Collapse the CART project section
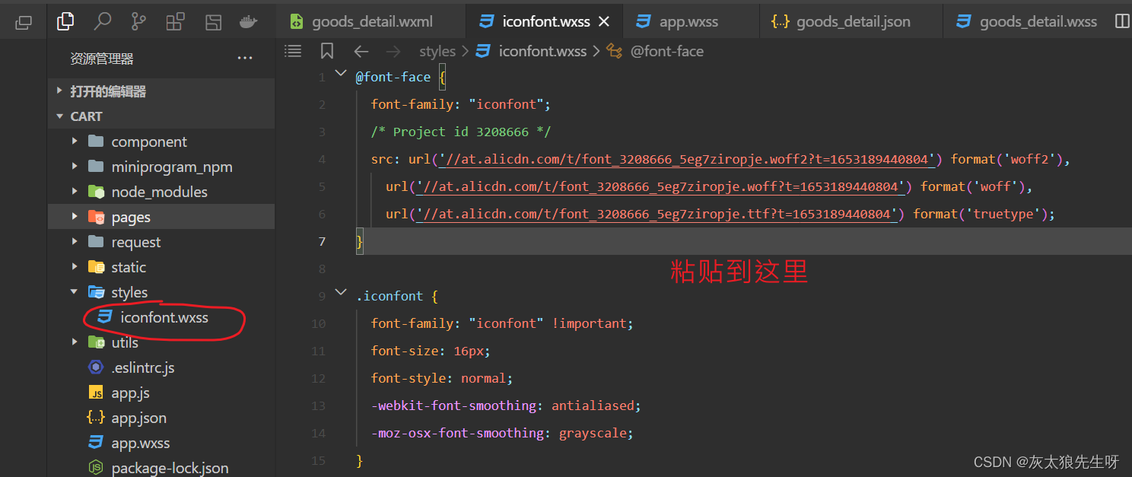This screenshot has width=1132, height=477. pyautogui.click(x=161, y=116)
